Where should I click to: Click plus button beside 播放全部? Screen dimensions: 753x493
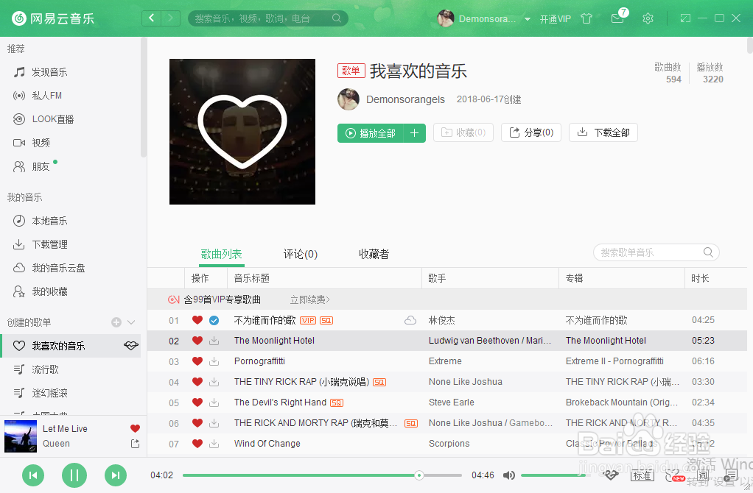[x=414, y=133]
